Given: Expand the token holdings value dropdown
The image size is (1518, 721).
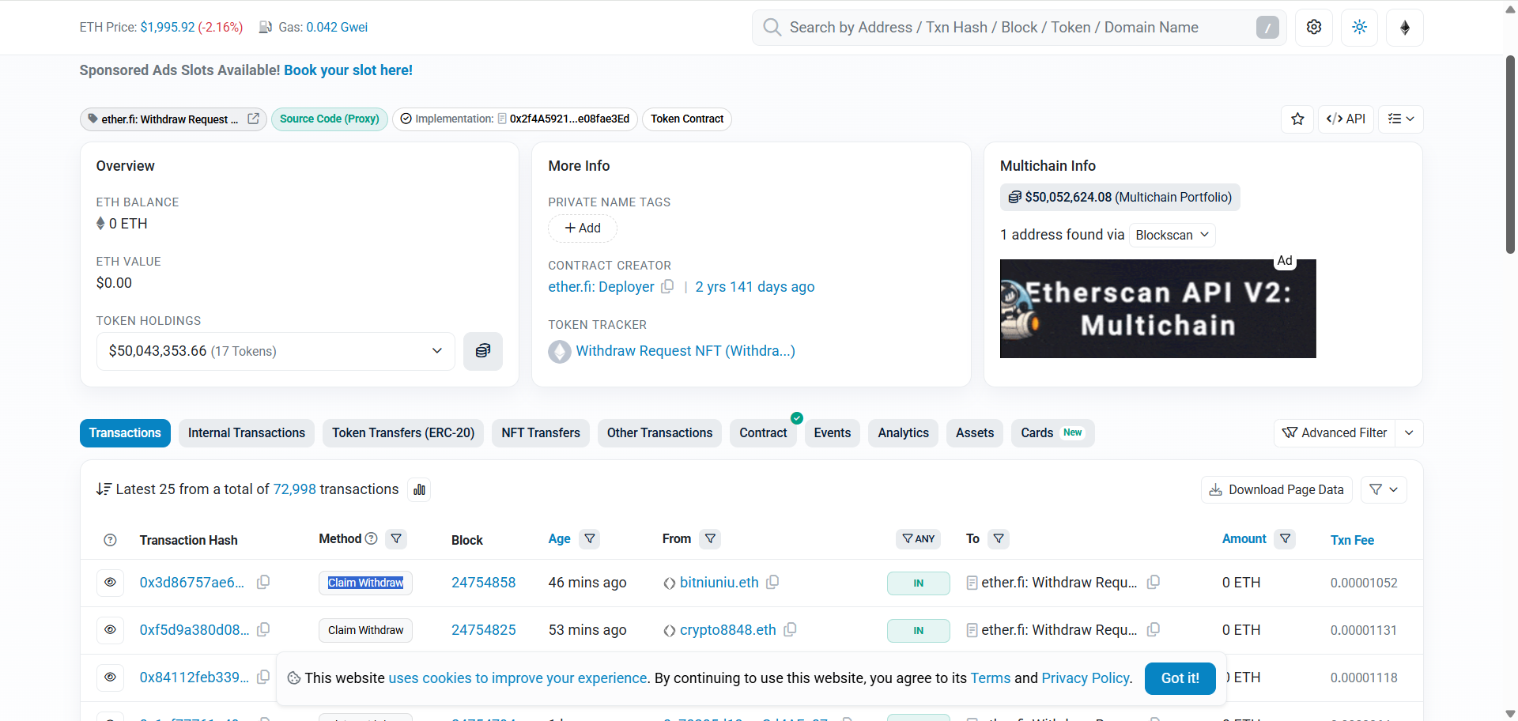Looking at the screenshot, I should click(x=436, y=351).
